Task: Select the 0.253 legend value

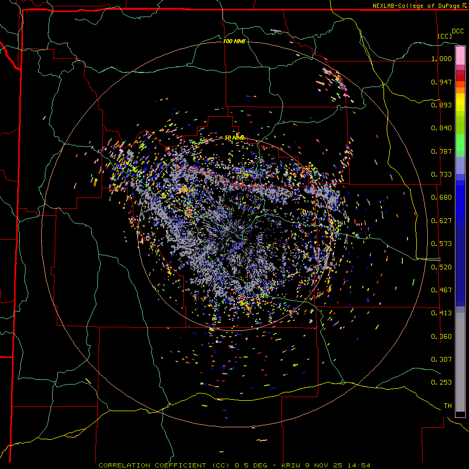Action: coord(441,382)
